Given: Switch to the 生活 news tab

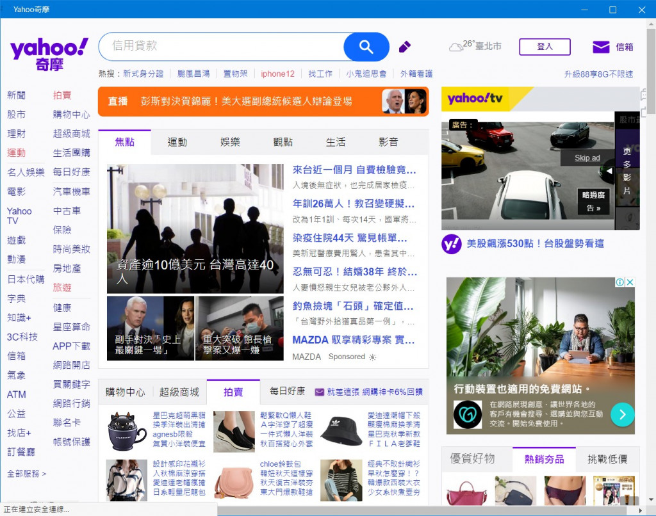Looking at the screenshot, I should (x=336, y=142).
